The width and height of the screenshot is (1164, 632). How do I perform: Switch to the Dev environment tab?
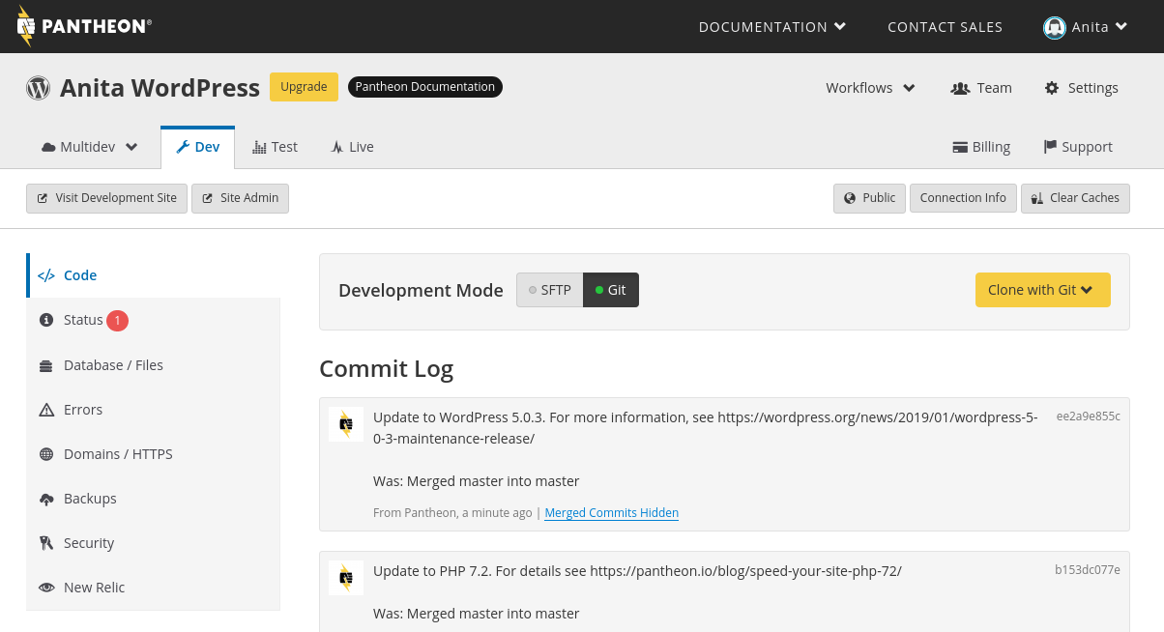(198, 147)
